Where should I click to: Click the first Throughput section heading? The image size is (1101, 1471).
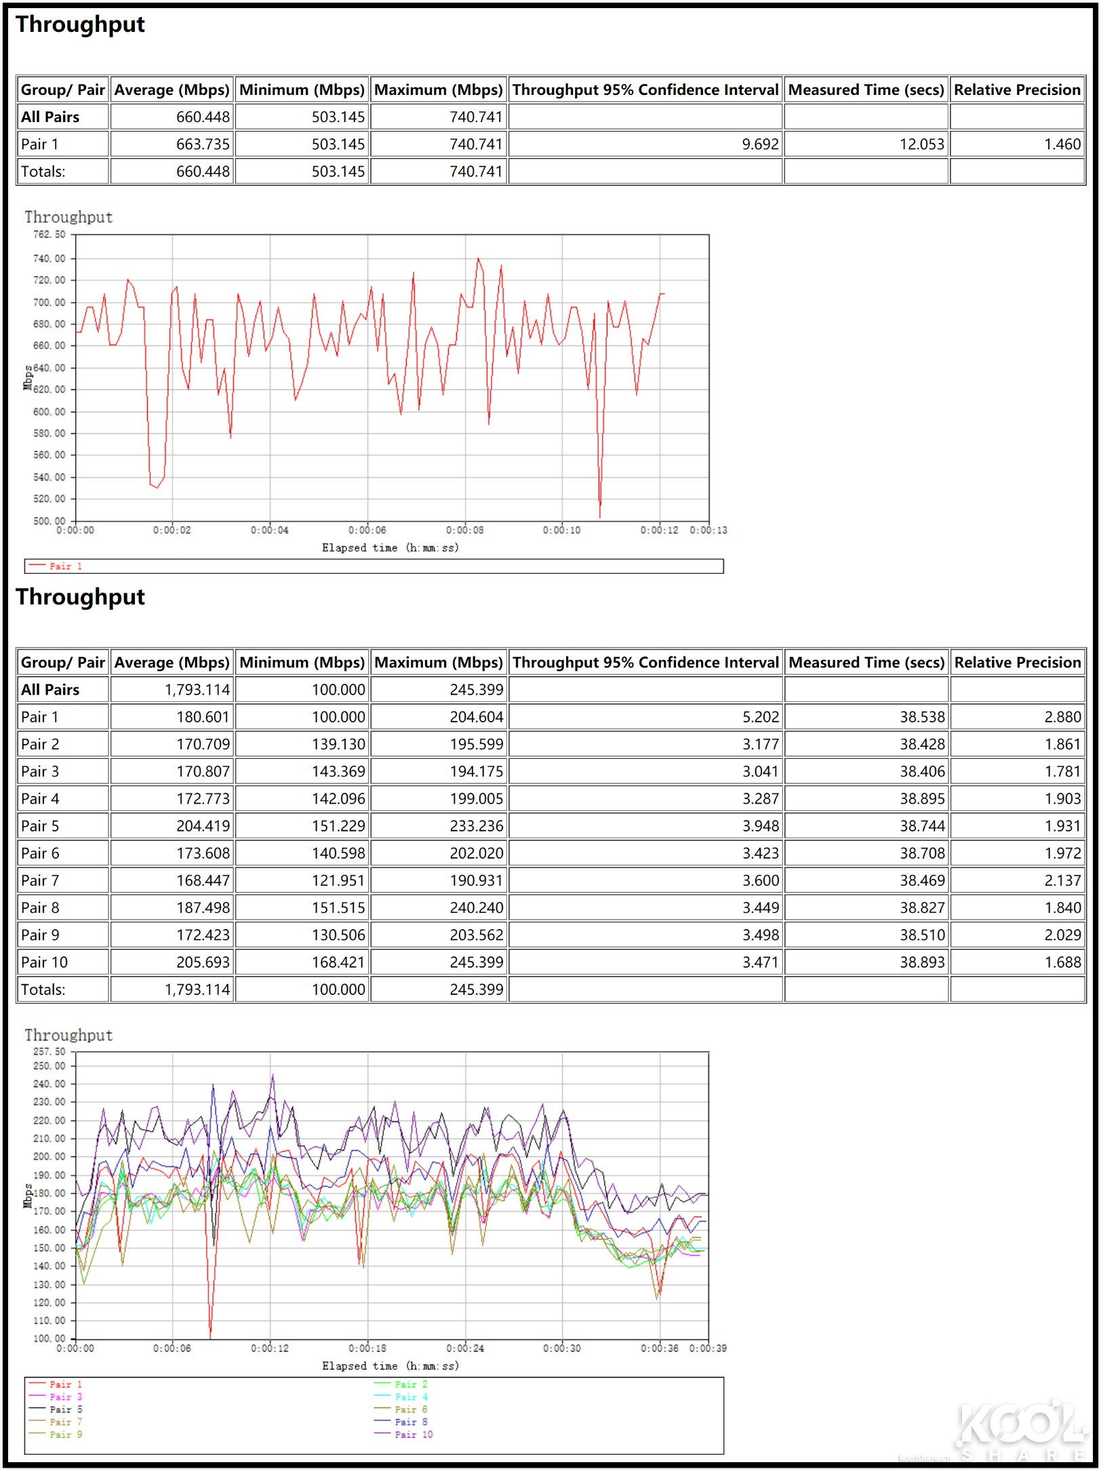(80, 24)
